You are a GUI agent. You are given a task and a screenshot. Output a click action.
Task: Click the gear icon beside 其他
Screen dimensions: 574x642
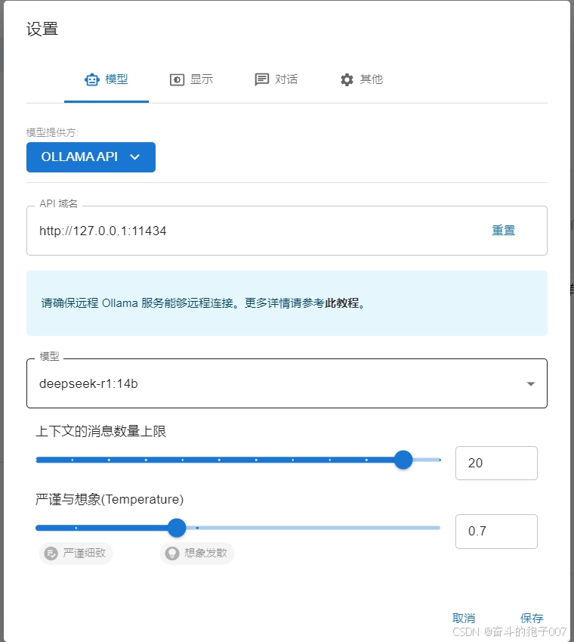tap(347, 79)
